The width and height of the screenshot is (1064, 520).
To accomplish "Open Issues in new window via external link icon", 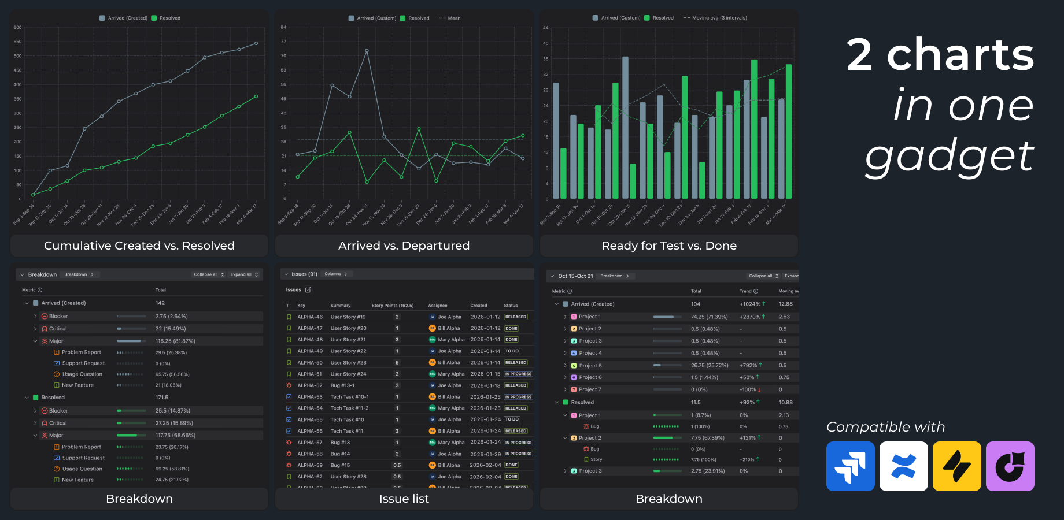I will 309,289.
